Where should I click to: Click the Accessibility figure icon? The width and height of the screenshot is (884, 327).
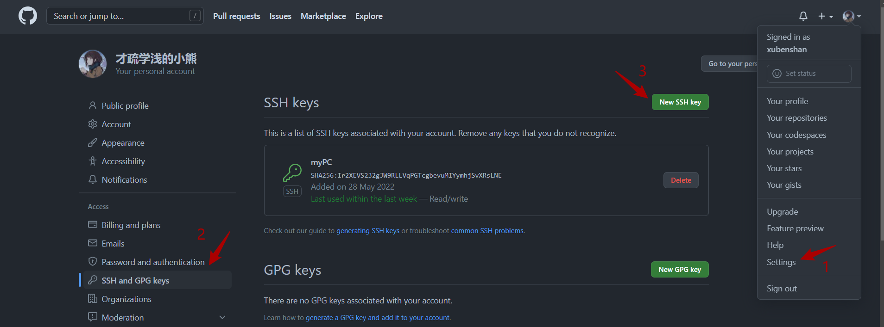[x=93, y=161]
